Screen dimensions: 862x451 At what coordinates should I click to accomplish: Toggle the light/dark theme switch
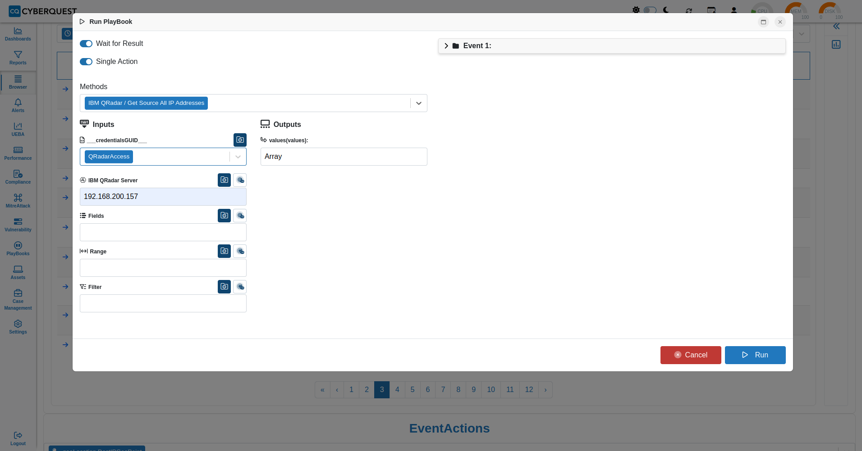[650, 10]
